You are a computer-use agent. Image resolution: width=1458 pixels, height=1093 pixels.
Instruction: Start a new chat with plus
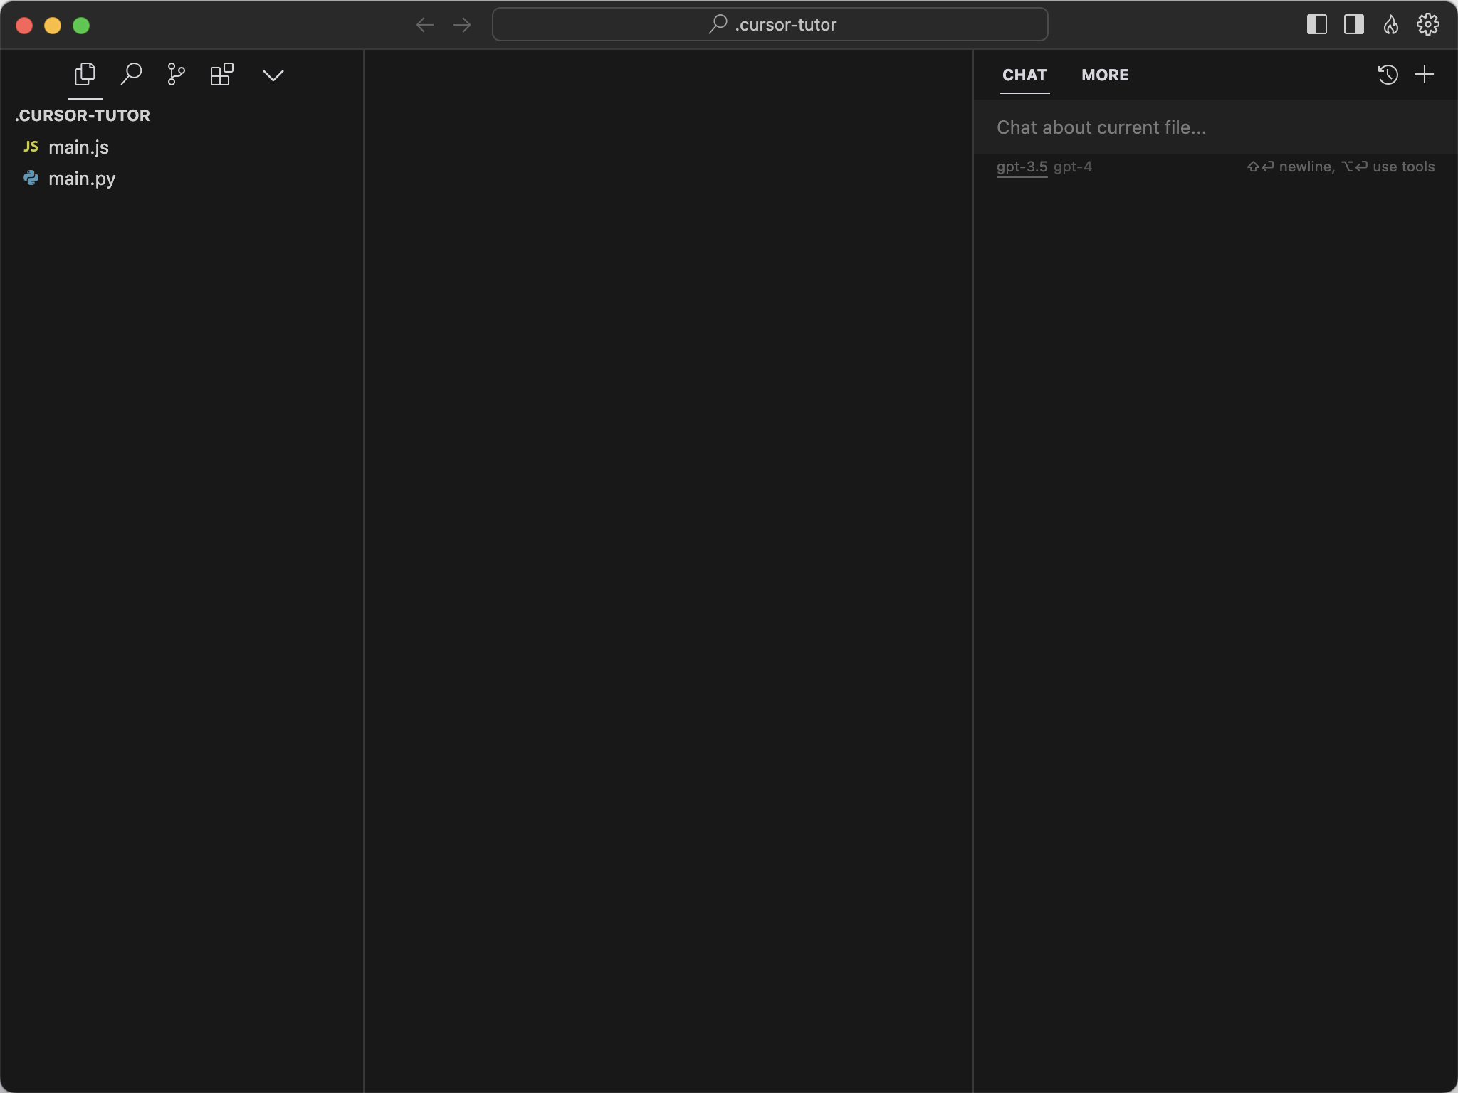[1425, 75]
